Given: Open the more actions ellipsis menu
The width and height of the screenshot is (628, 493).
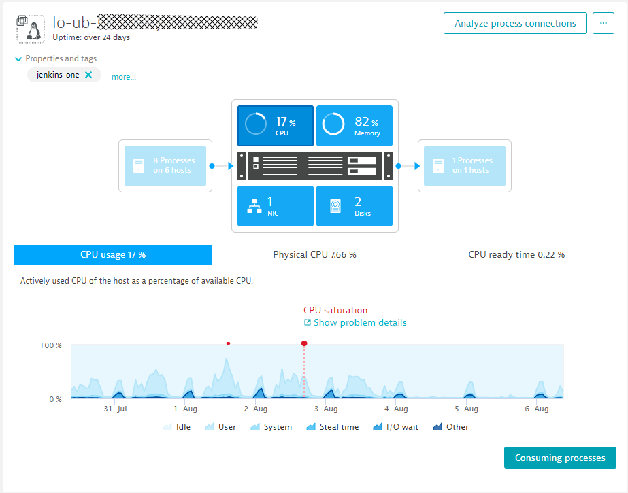Looking at the screenshot, I should 604,22.
